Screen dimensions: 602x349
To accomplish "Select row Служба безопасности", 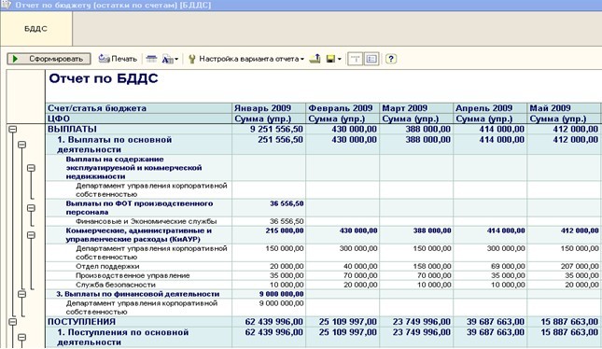I will pyautogui.click(x=116, y=285).
